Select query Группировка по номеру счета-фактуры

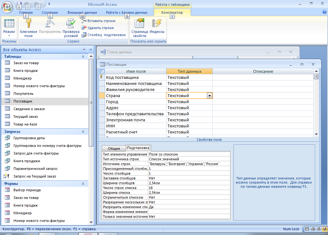pos(47,146)
